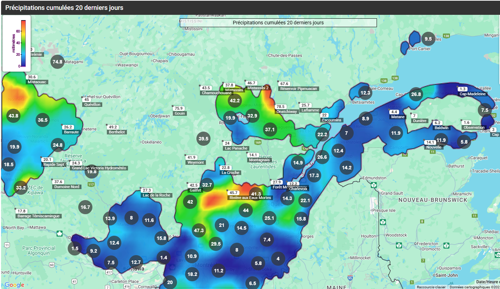Open the Réservoir Pipmuacan station label
The height and width of the screenshot is (289, 500).
pos(298,89)
